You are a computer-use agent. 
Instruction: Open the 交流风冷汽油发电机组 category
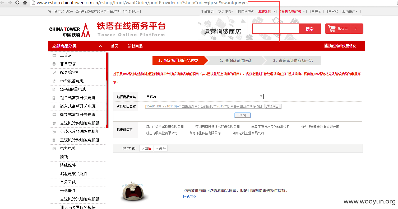tap(80, 199)
